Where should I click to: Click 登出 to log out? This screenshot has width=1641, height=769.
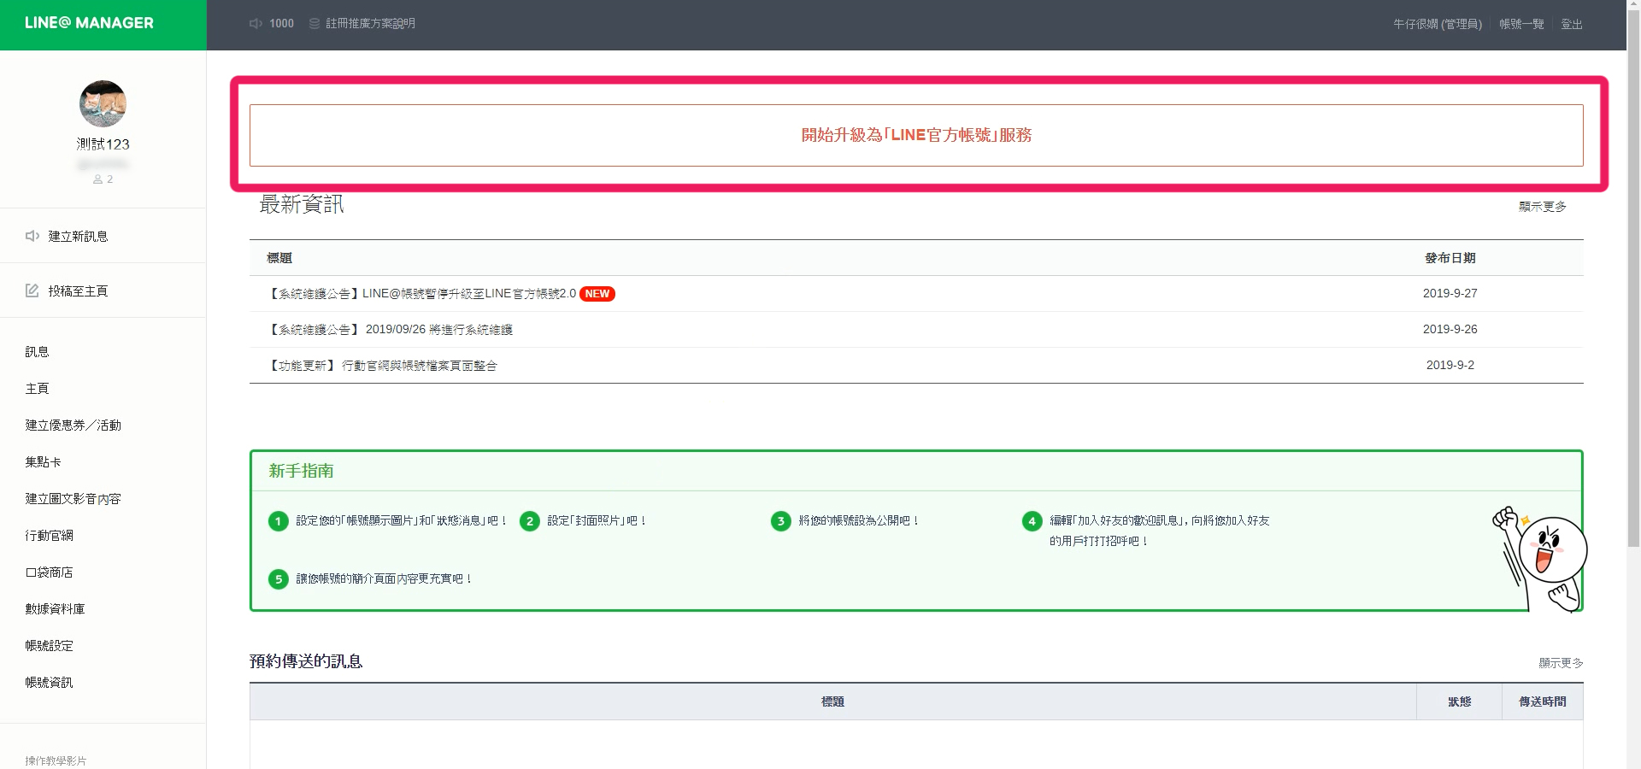(x=1572, y=24)
